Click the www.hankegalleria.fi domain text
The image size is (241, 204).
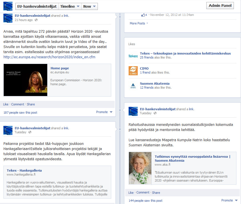(x=21, y=174)
